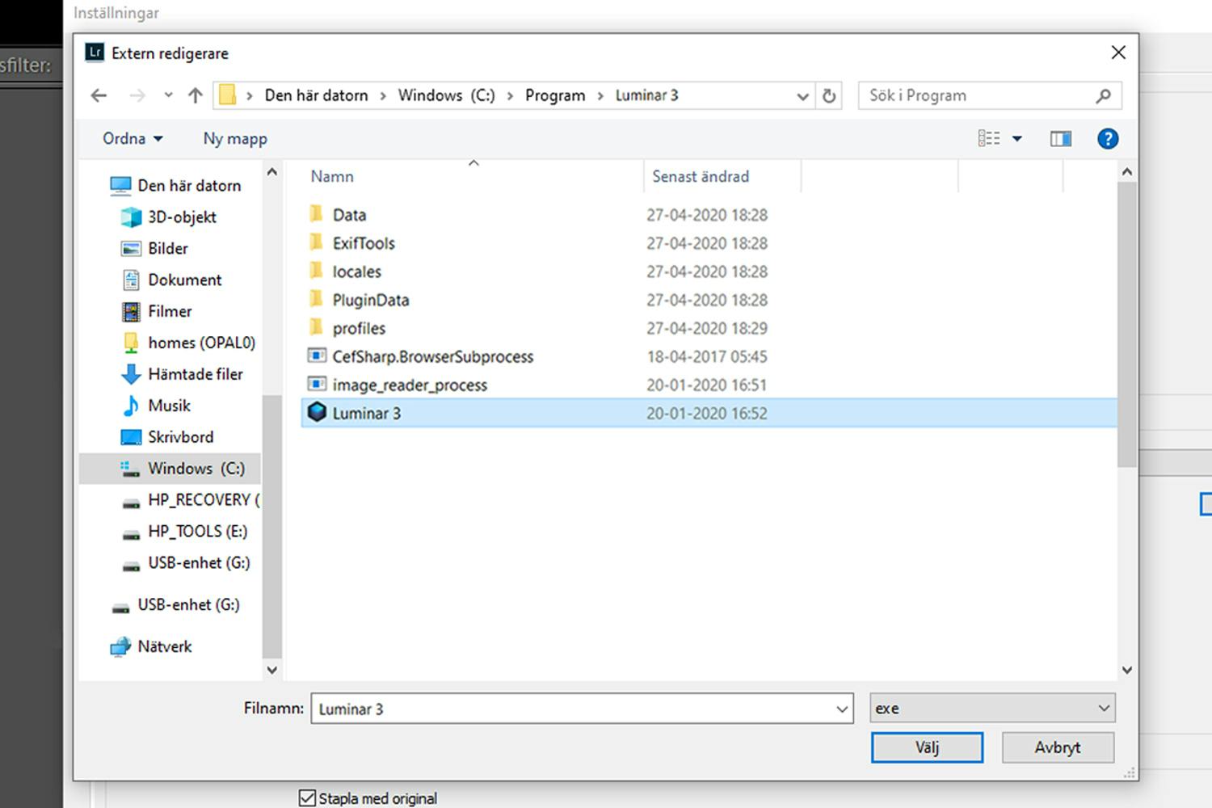Go up one folder level
This screenshot has width=1212, height=808.
[195, 95]
